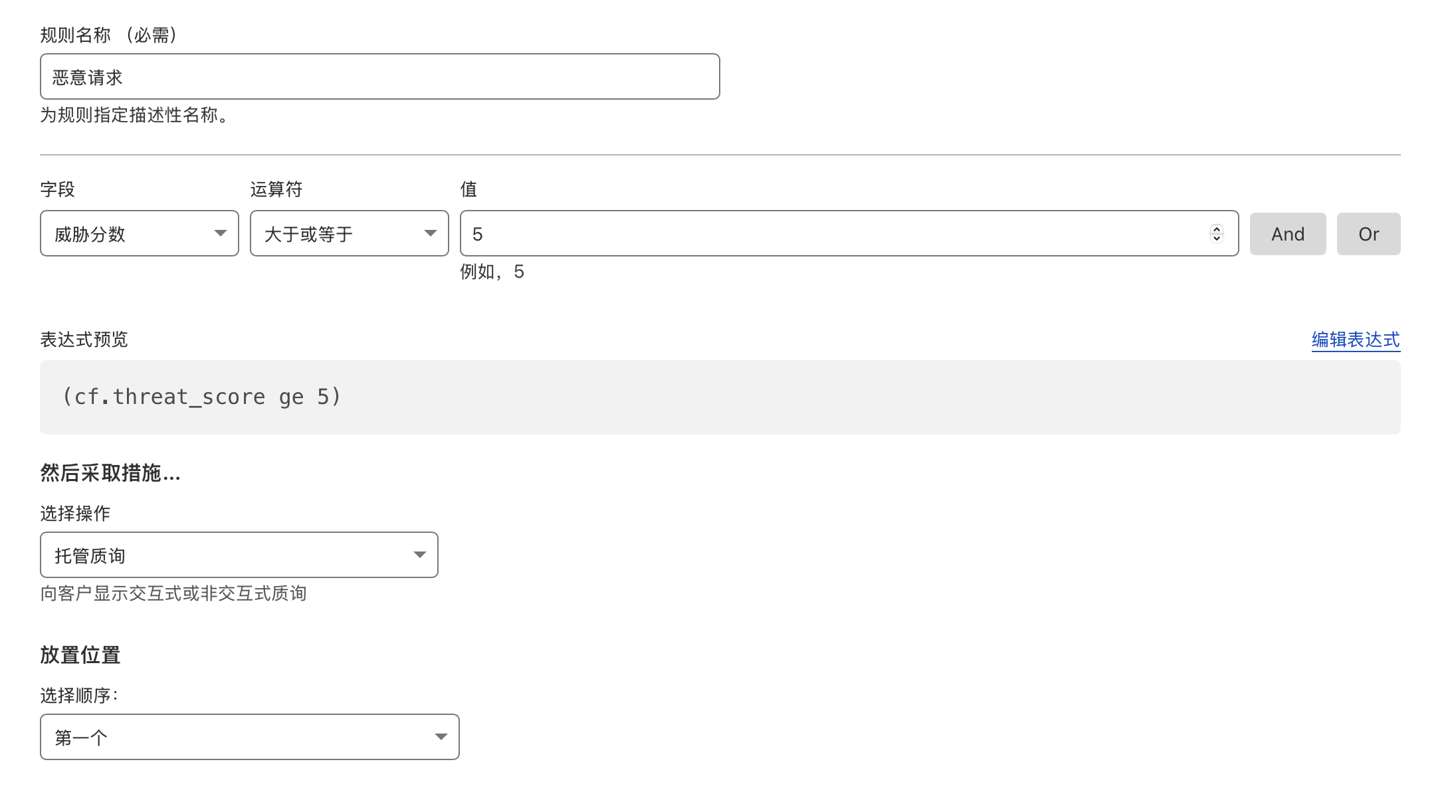
Task: Click the 选择操作 label
Action: [75, 514]
